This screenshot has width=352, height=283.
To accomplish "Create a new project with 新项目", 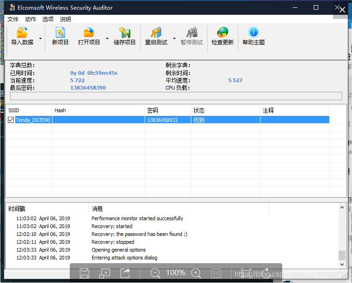I will pos(60,36).
